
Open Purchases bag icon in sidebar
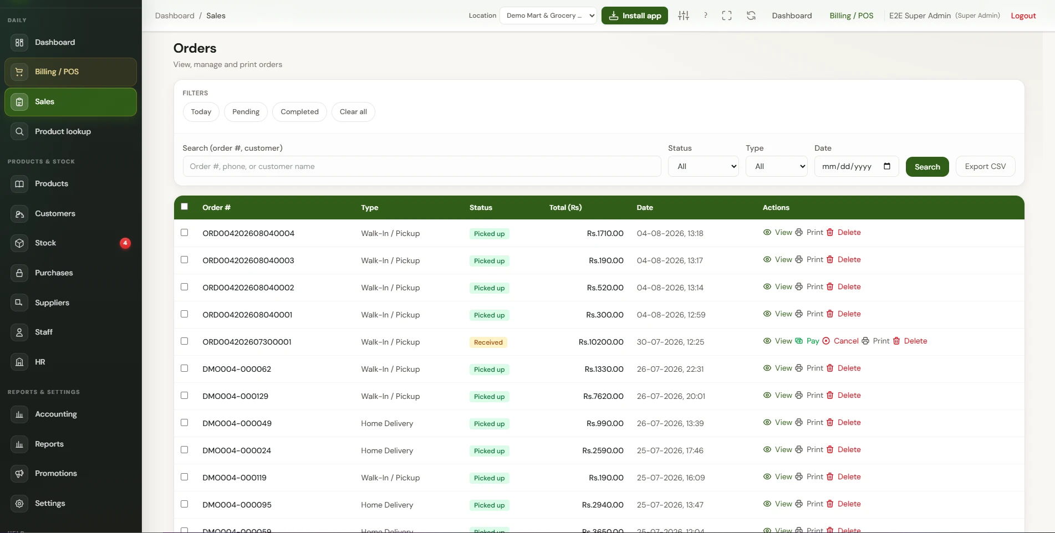(19, 273)
